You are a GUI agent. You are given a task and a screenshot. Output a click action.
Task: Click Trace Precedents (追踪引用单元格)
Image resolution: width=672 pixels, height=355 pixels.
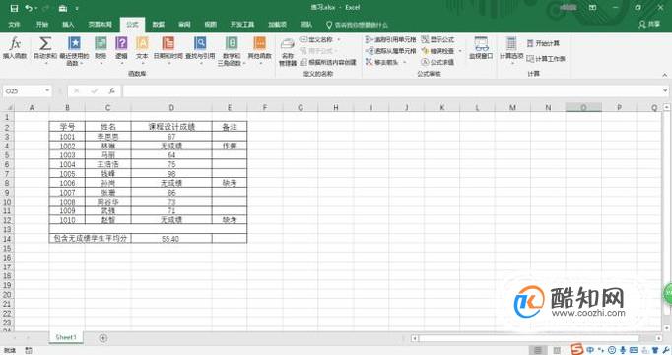click(390, 39)
